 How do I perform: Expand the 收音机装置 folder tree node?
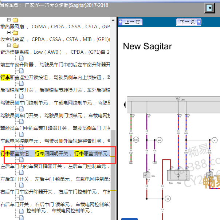pos(9,33)
